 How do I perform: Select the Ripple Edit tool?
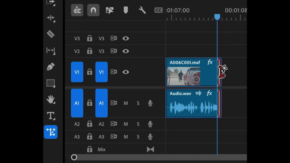50,18
